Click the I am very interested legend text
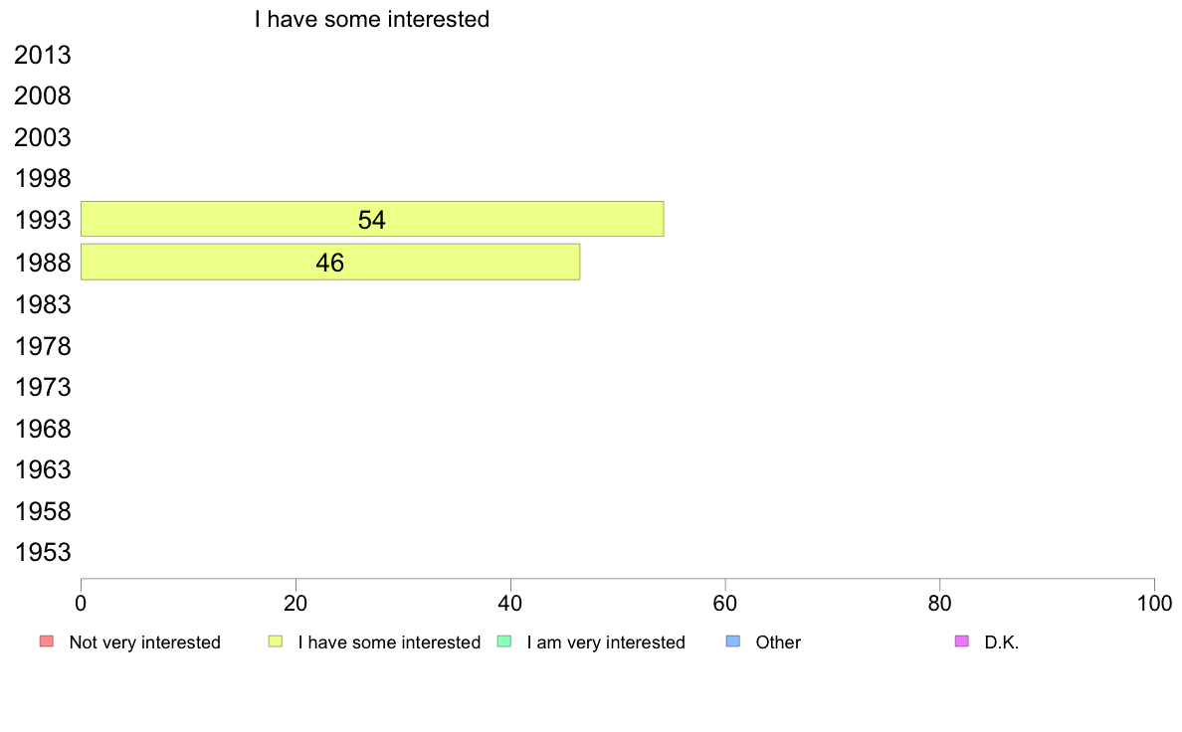The image size is (1182, 732). [x=606, y=642]
